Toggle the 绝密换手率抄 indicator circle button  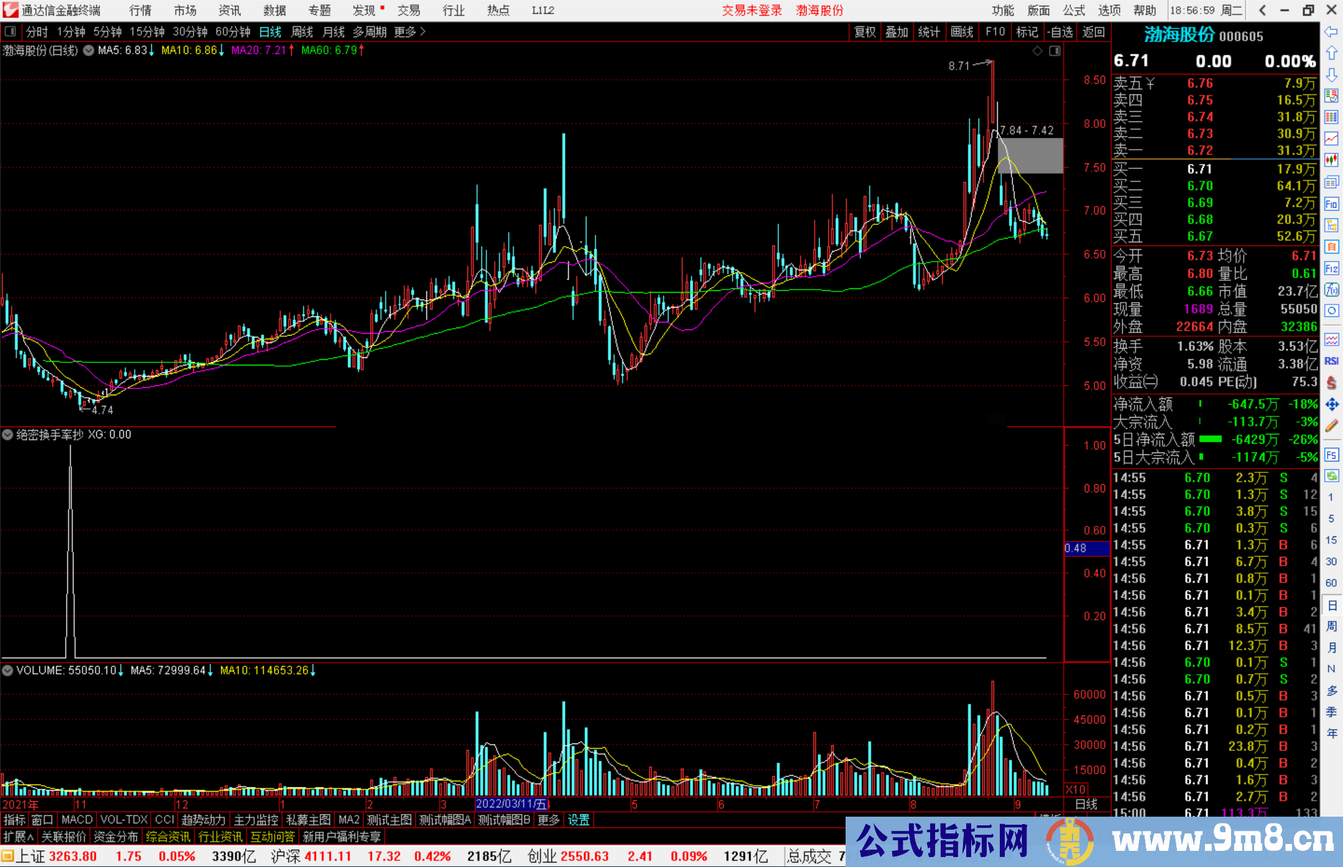7,434
